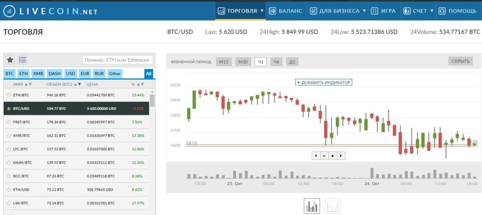Filter pairs by Other
Screen dimensions: 482x215
pyautogui.click(x=115, y=73)
